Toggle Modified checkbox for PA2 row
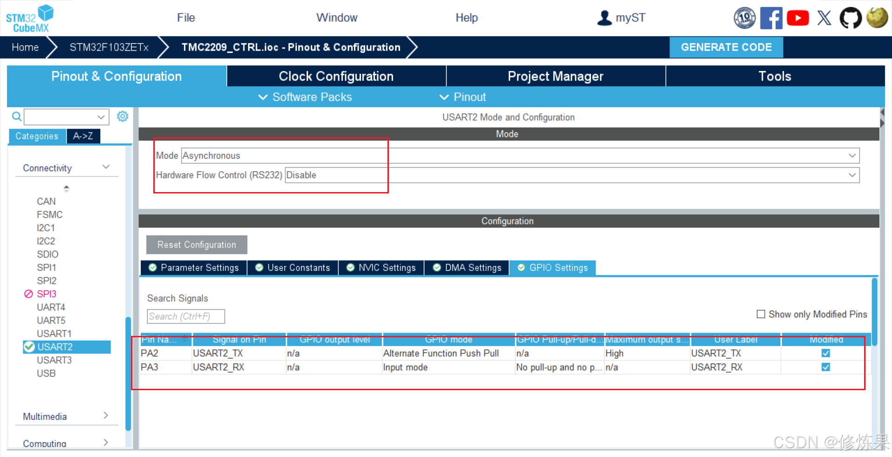The width and height of the screenshot is (892, 457). (826, 353)
